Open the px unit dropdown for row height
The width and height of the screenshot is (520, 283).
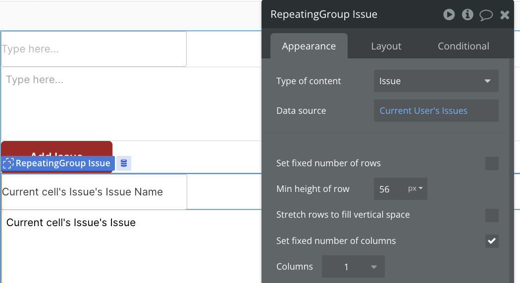tap(416, 189)
